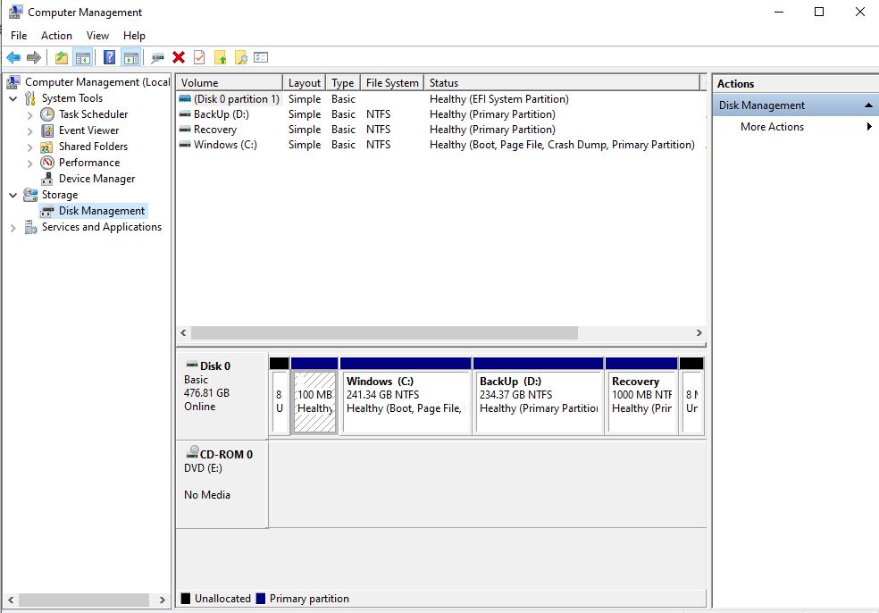
Task: Click the Up one level folder icon
Action: click(61, 57)
